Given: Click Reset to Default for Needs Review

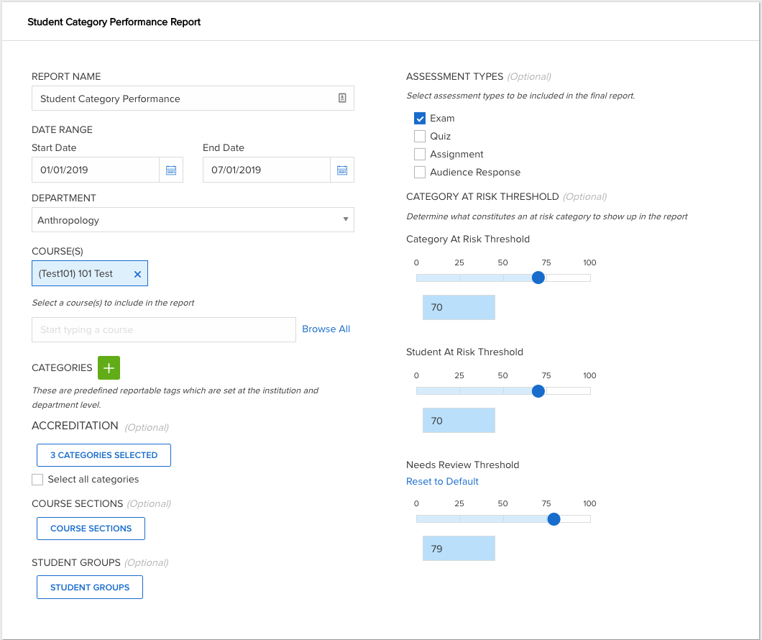Looking at the screenshot, I should tap(442, 481).
